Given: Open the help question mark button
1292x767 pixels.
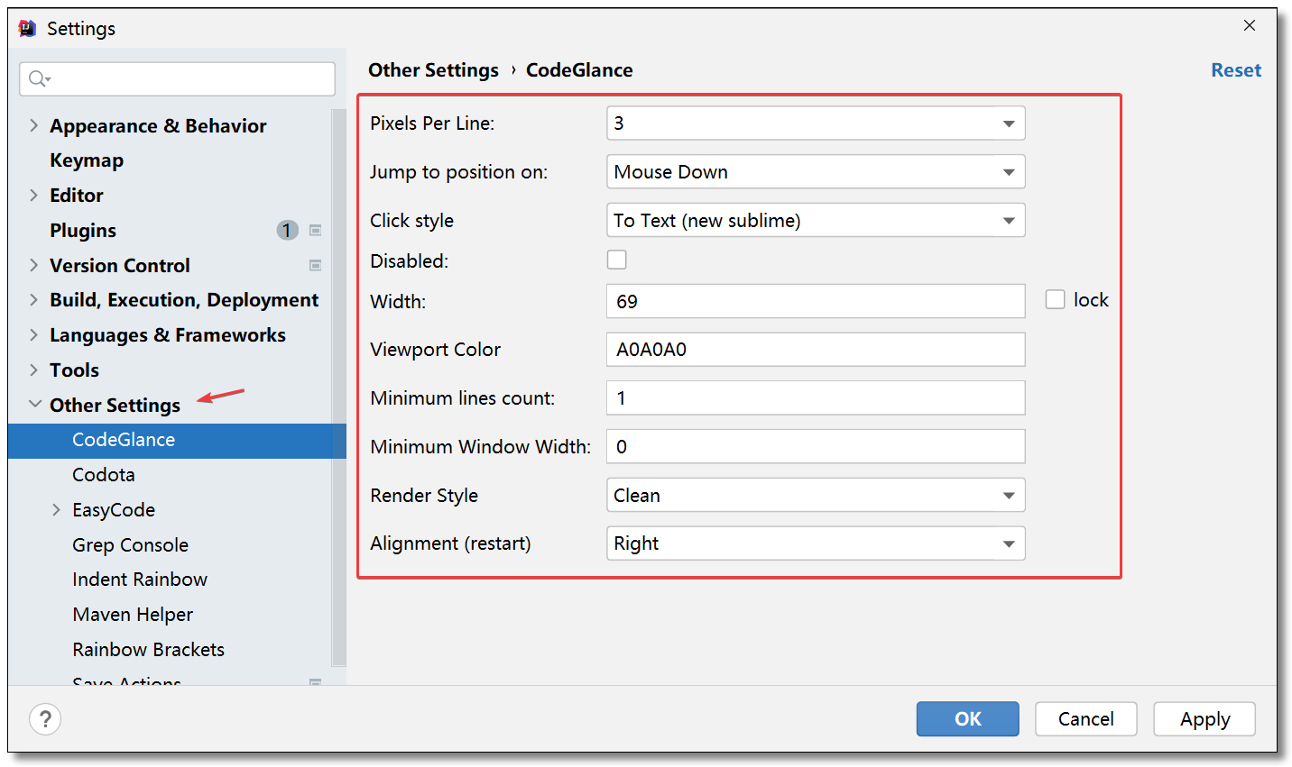Looking at the screenshot, I should point(45,719).
